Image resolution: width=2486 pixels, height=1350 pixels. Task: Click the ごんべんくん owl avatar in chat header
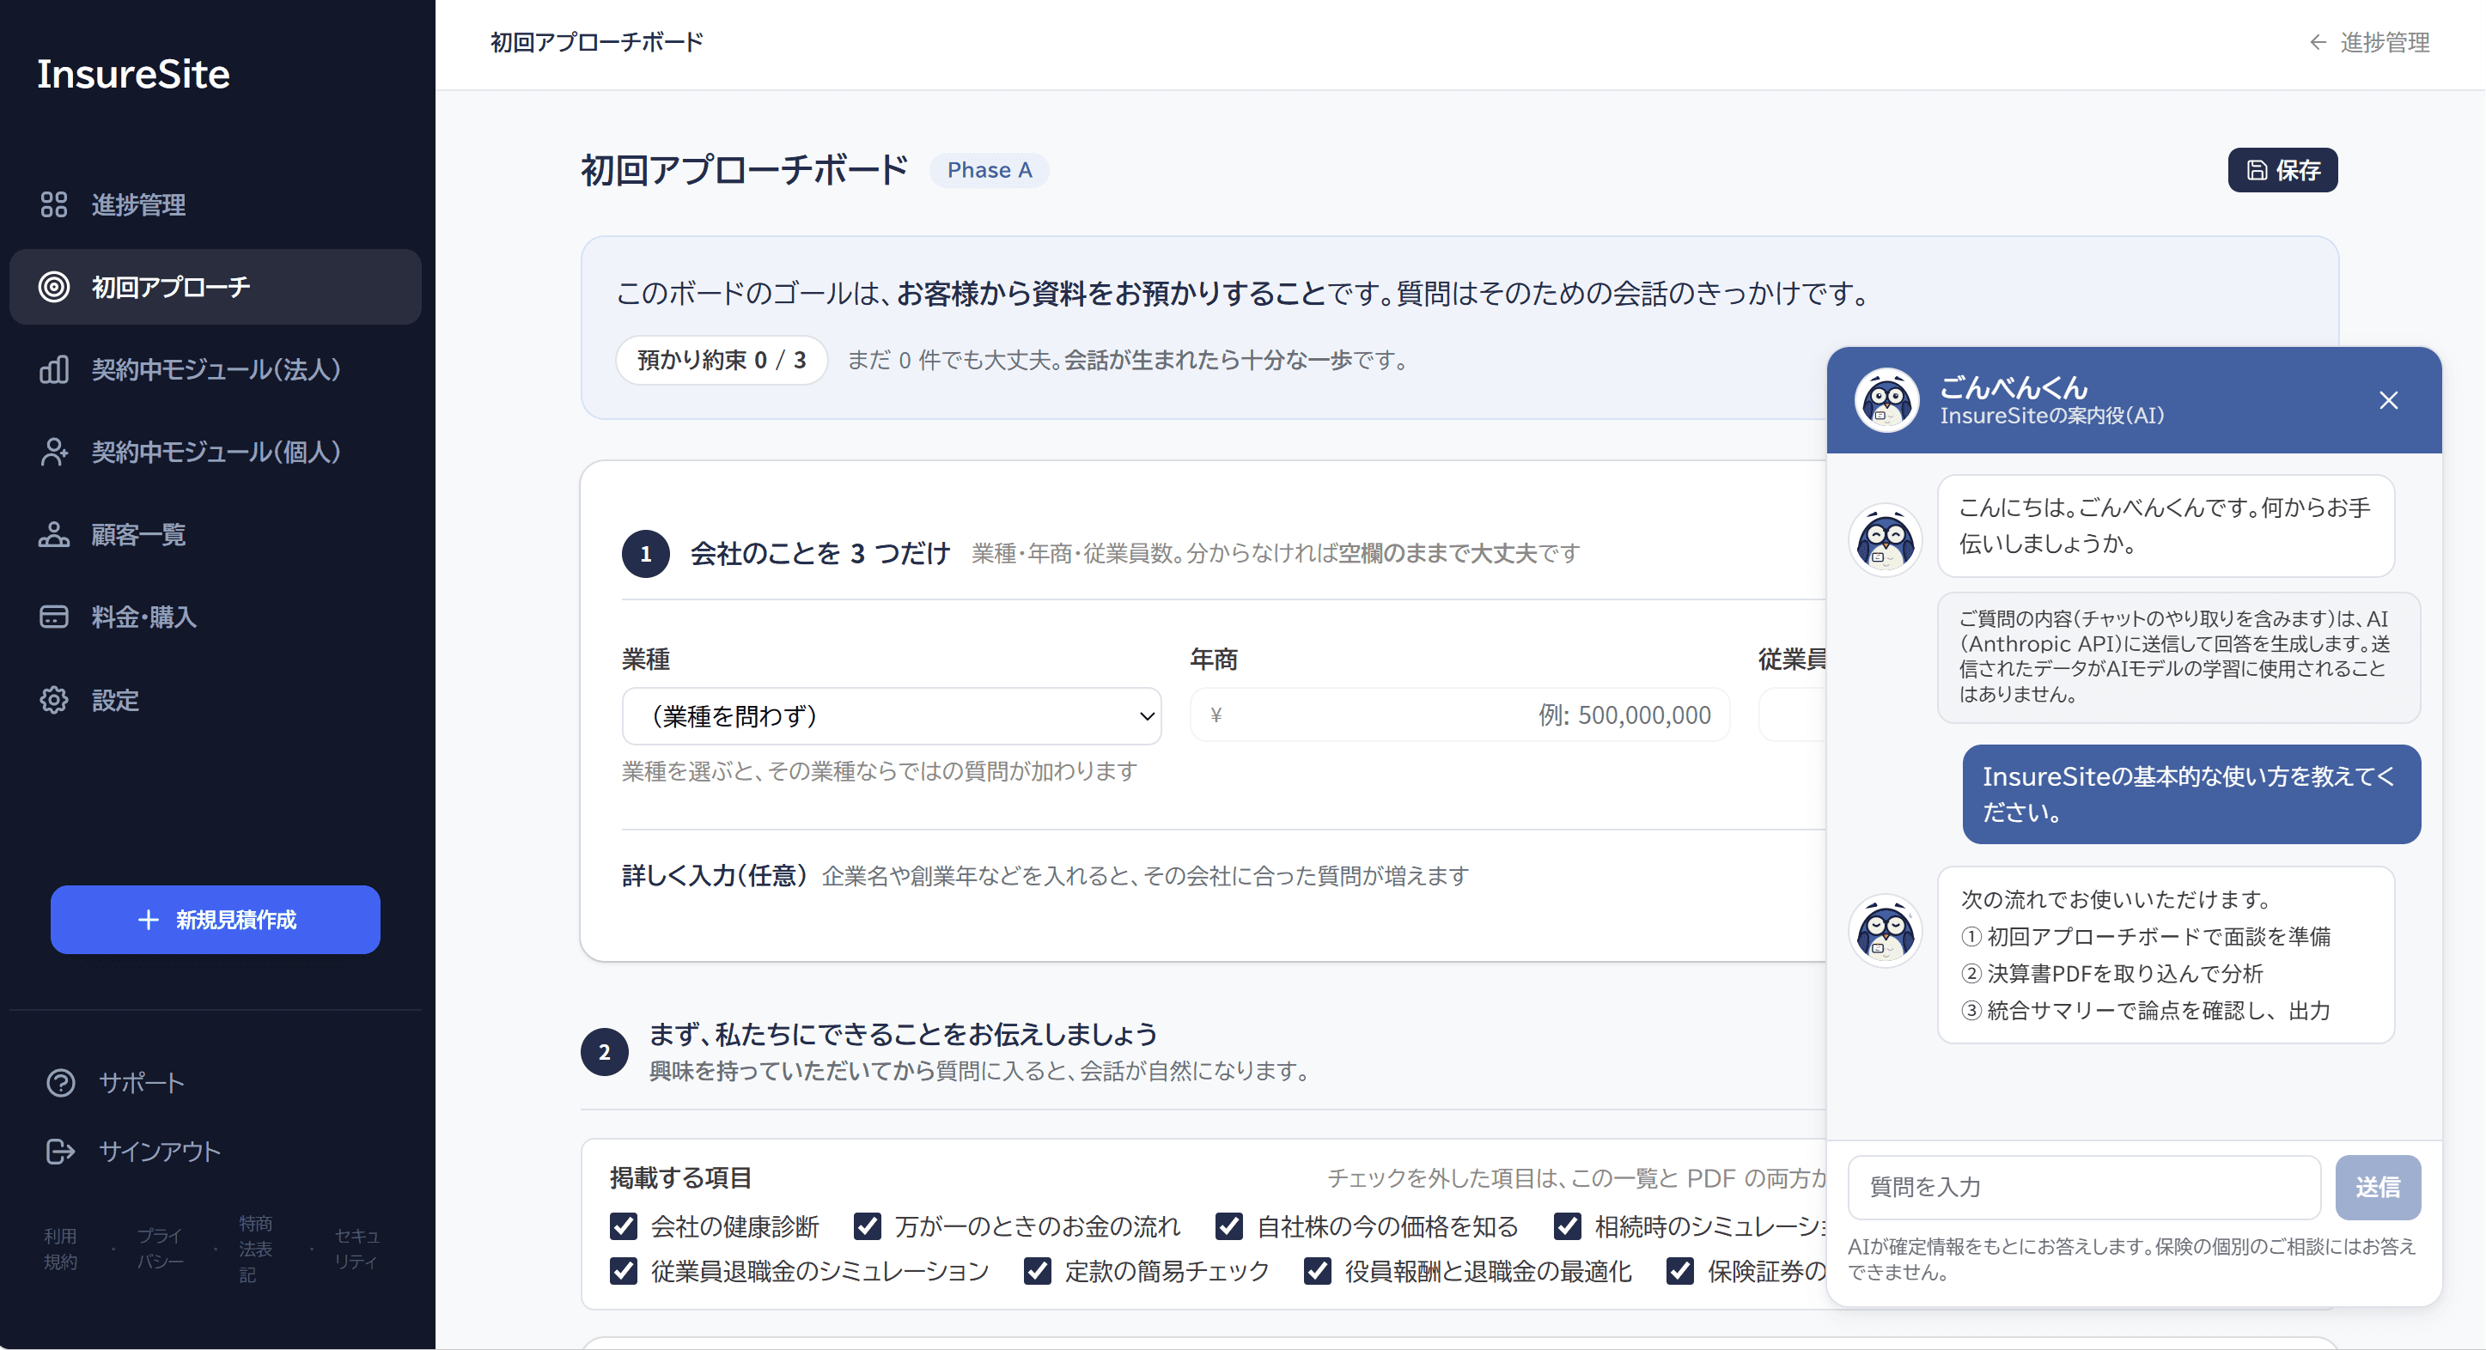pos(1886,400)
